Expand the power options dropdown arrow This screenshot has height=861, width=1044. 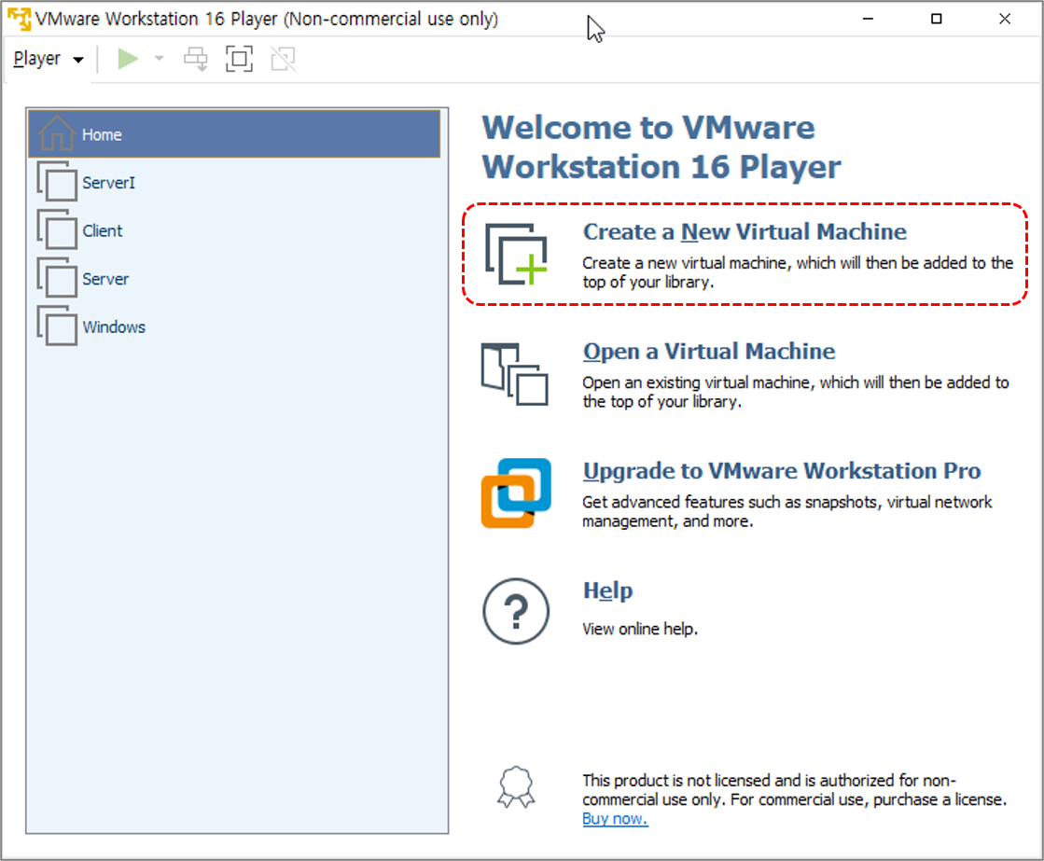coord(160,59)
